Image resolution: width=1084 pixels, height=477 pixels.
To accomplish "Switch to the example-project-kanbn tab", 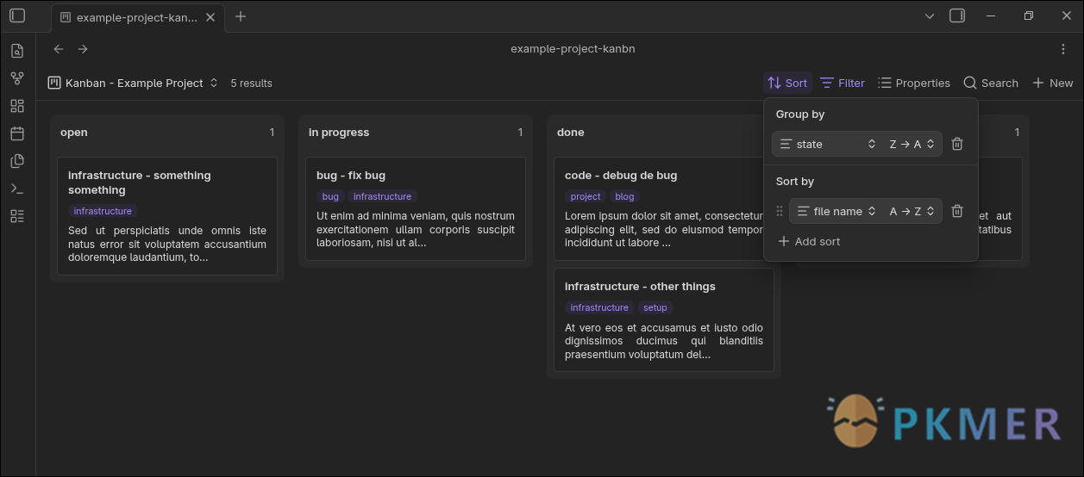I will [137, 17].
